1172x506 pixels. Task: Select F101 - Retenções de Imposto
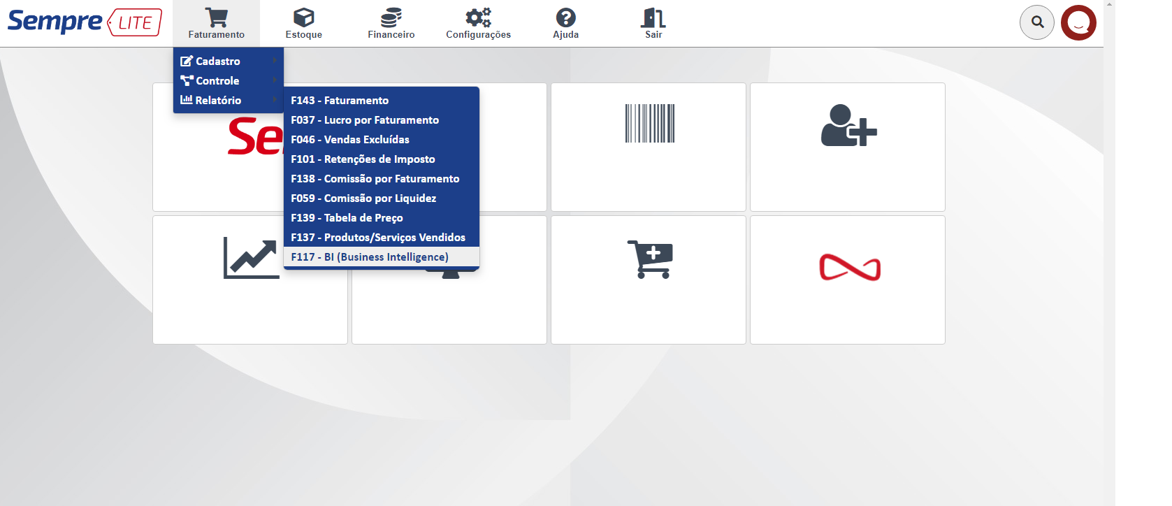(382, 159)
